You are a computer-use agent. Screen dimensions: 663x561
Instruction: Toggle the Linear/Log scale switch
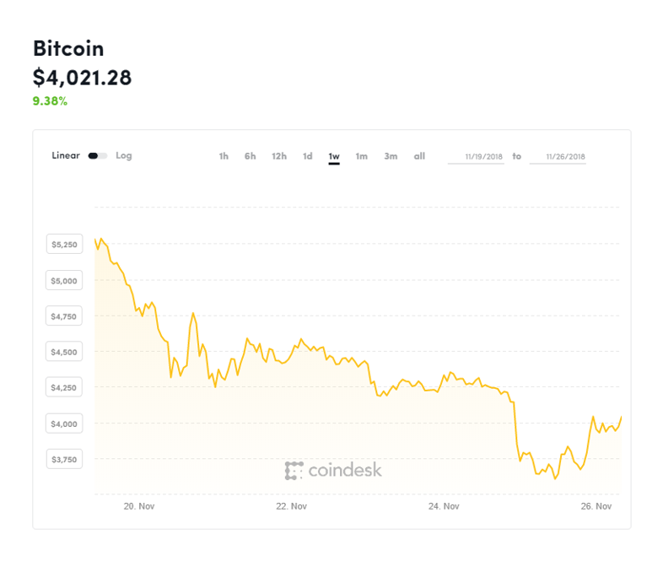[98, 156]
